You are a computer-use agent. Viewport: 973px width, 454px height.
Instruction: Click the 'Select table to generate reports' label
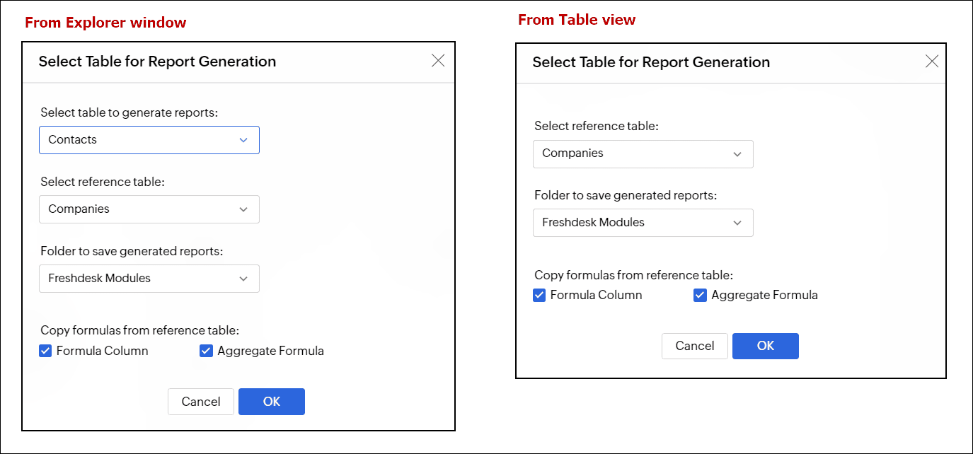128,112
